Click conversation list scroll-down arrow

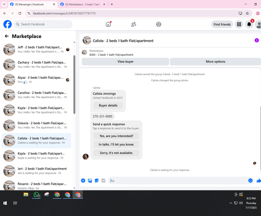[x=74, y=188]
